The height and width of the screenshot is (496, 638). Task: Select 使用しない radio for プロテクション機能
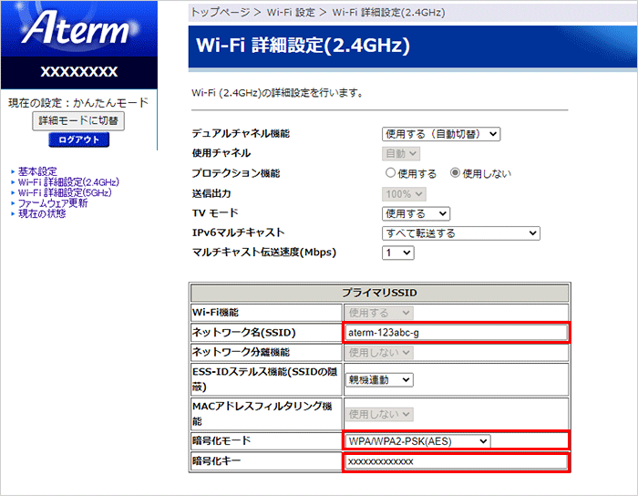[x=456, y=173]
